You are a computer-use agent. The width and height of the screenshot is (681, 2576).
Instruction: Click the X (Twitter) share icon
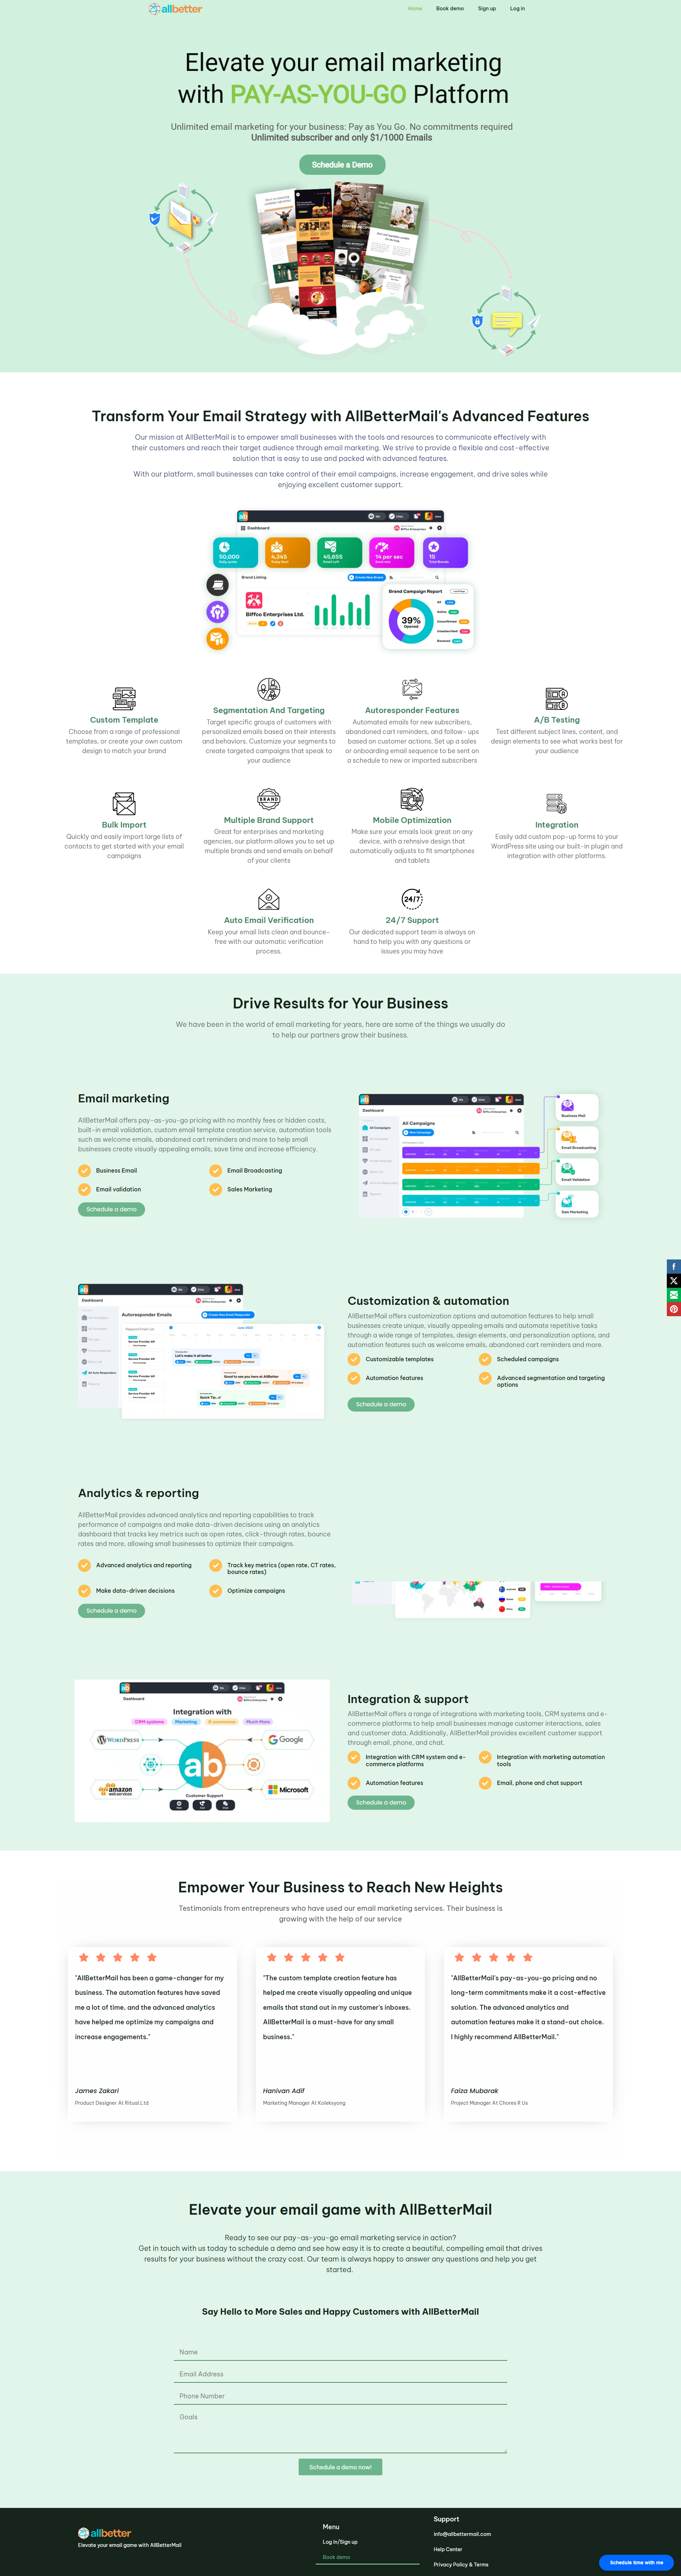coord(674,1281)
